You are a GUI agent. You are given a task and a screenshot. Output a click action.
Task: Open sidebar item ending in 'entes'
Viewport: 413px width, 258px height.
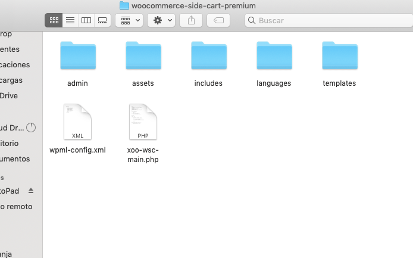[x=10, y=49]
